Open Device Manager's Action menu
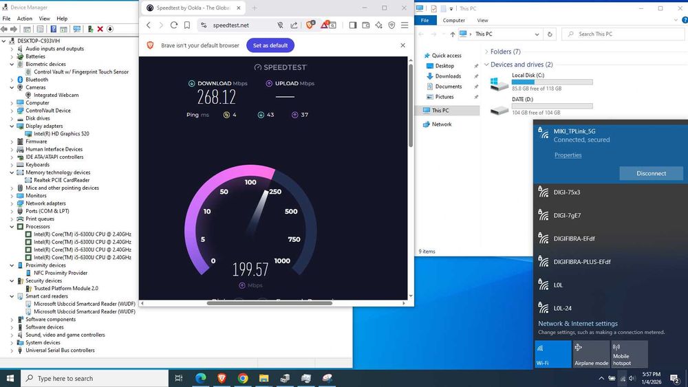 pyautogui.click(x=25, y=19)
